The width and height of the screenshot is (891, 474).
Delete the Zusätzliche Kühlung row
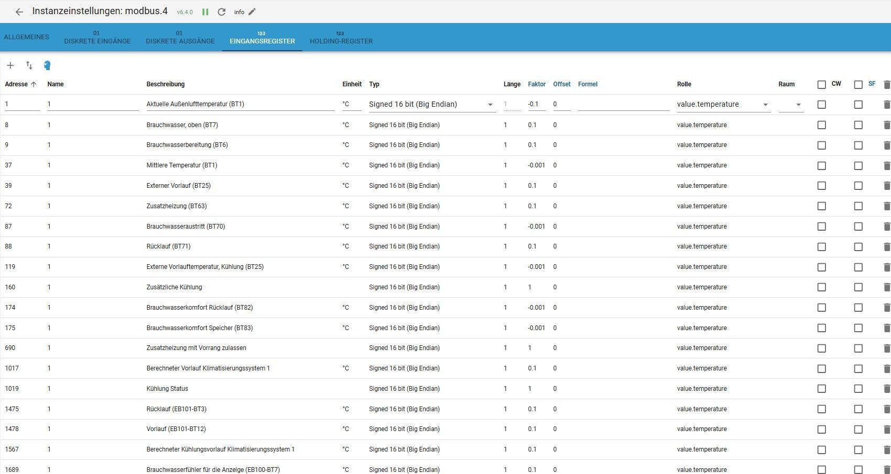pyautogui.click(x=887, y=287)
